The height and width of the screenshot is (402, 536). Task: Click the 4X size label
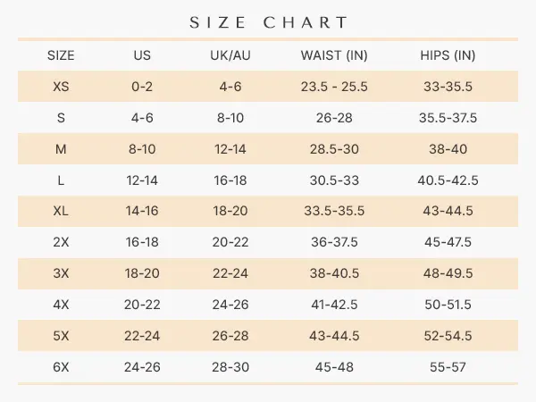tap(61, 305)
